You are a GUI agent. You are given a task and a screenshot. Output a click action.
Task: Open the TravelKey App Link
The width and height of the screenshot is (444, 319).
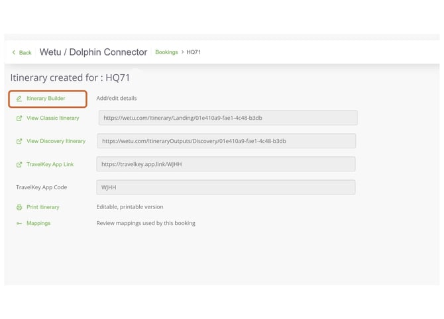(x=50, y=164)
